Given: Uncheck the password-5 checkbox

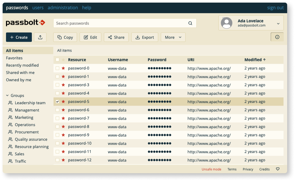Looking at the screenshot, I should tap(57, 101).
